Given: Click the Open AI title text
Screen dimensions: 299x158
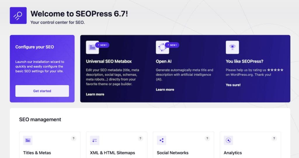Looking at the screenshot, I should [164, 61].
